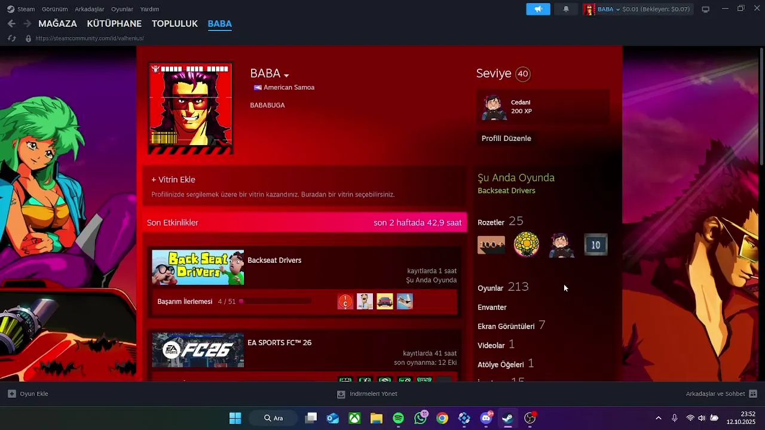Screen dimensions: 765x430
Task: Click the Arkadaşlar ve Sohbet chat icon
Action: click(753, 394)
